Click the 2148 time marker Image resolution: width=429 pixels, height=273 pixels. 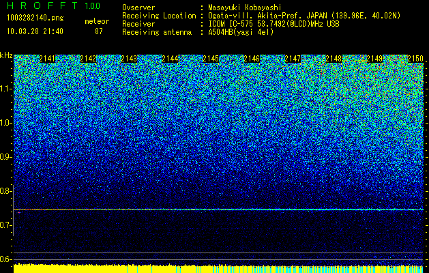334,59
